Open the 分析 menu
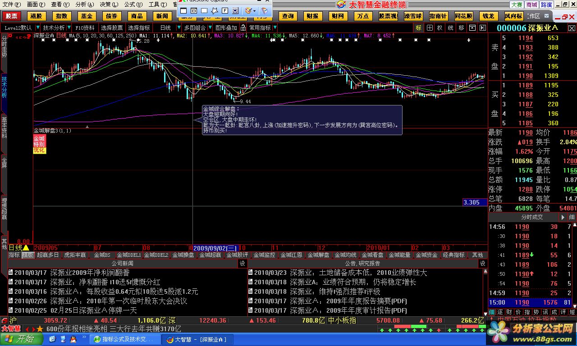Viewport: 577px width, 346px height. (84, 5)
